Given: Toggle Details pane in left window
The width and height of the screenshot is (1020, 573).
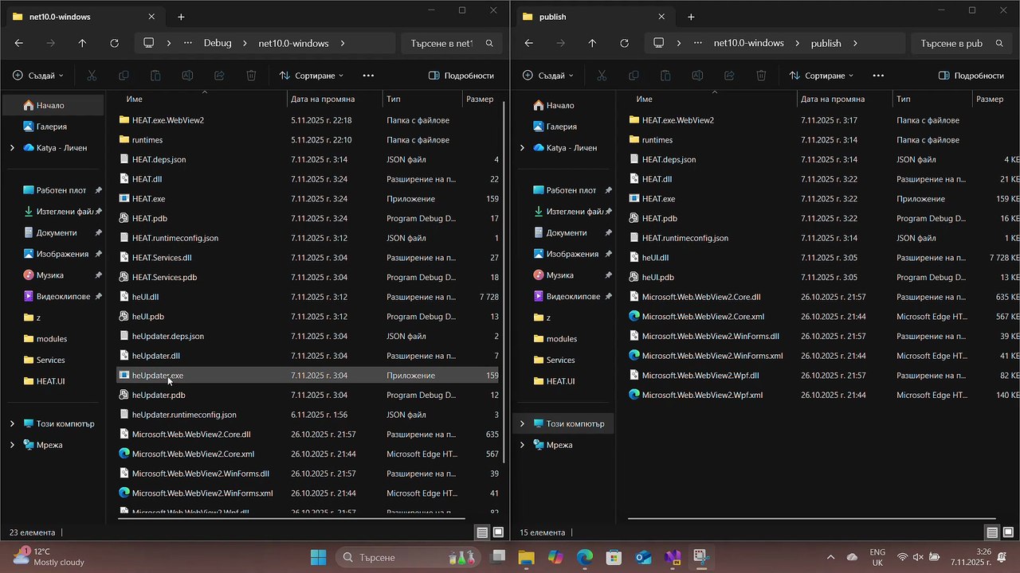Looking at the screenshot, I should 461,76.
